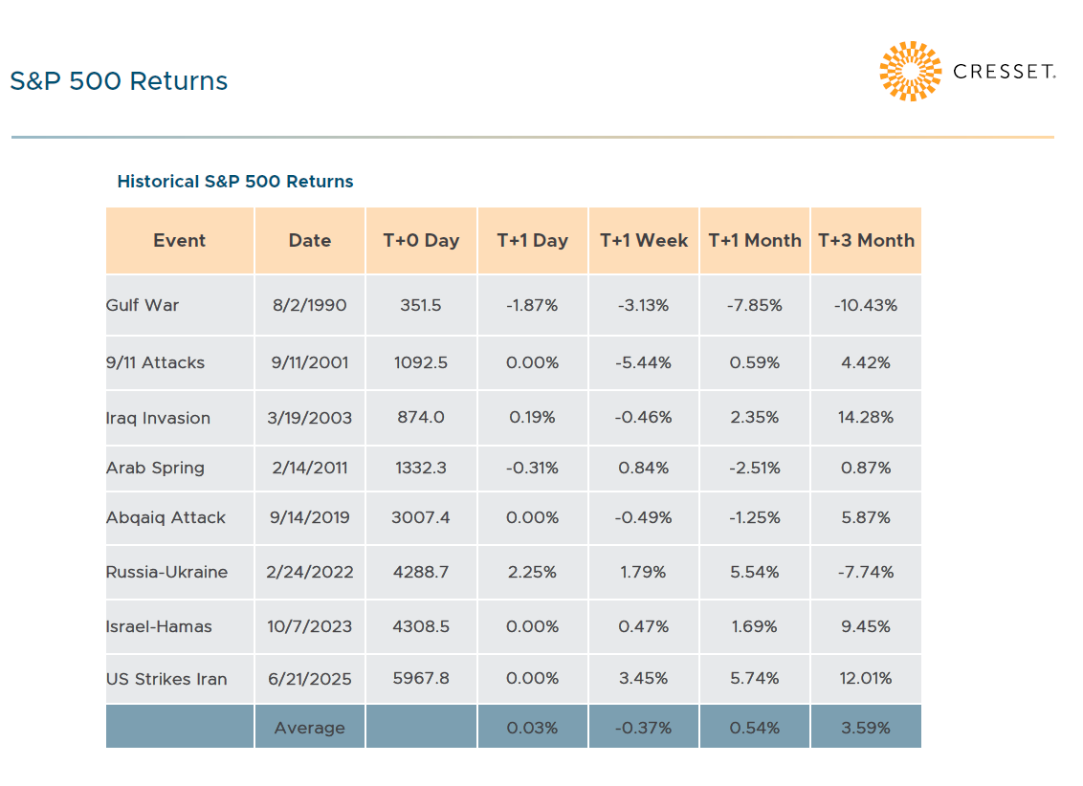Click the Abqaiq Attack 3007.4 value

coord(421,518)
